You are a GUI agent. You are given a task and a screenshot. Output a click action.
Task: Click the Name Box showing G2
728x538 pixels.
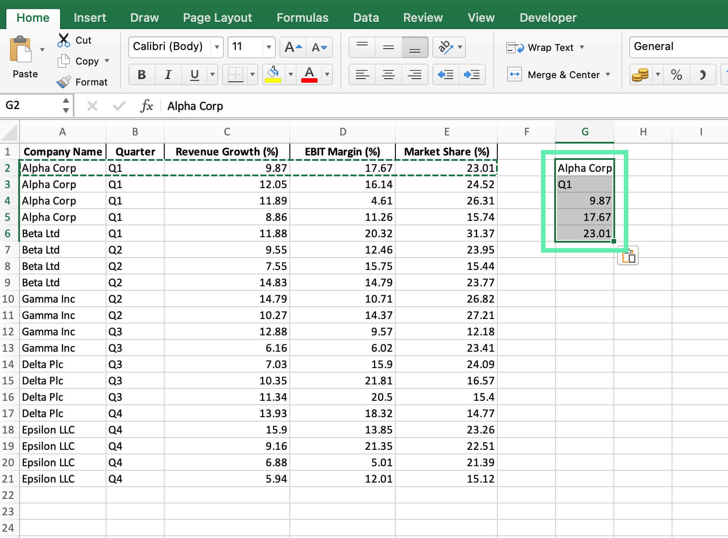tap(30, 106)
